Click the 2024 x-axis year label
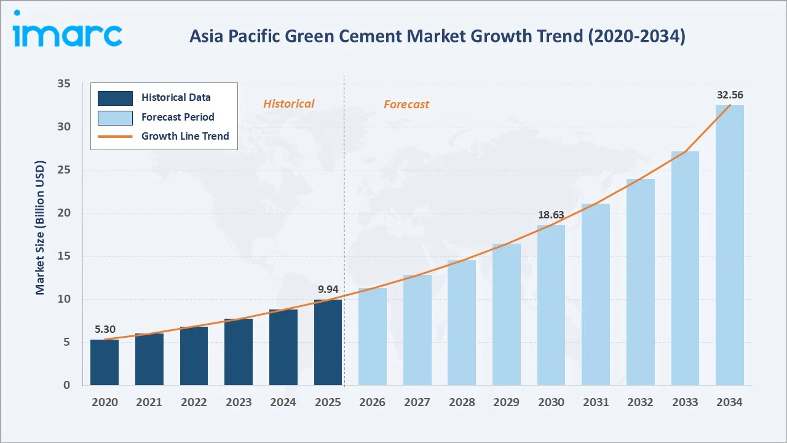Viewport: 787px width, 443px height. (x=283, y=402)
